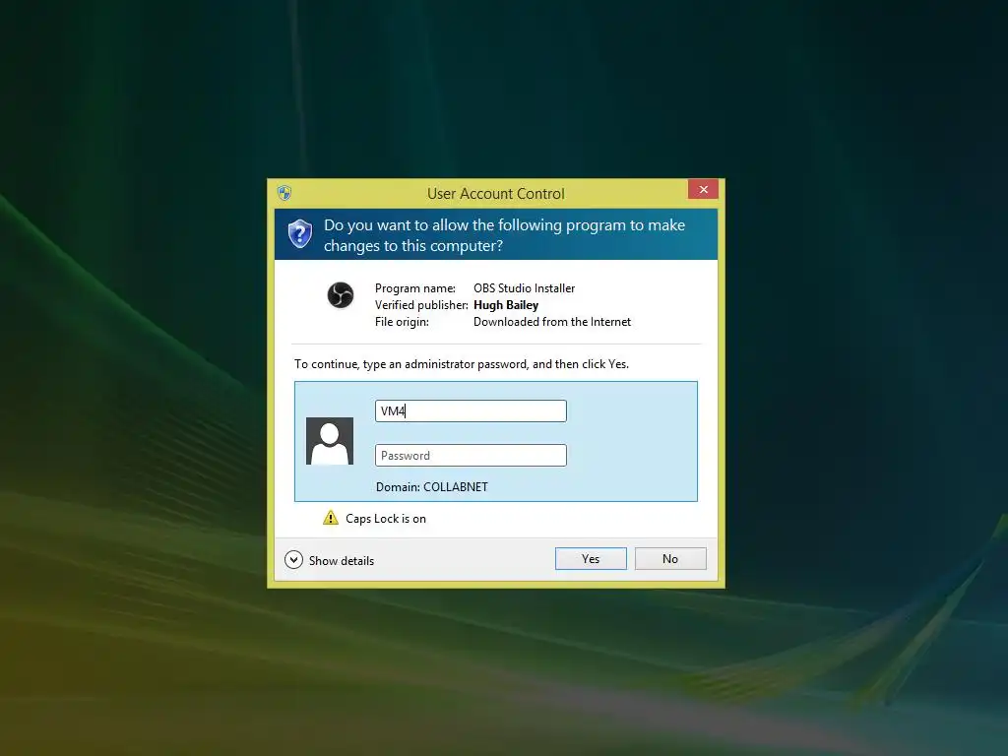This screenshot has width=1008, height=756.
Task: Expand the Show details chevron
Action: 293,560
